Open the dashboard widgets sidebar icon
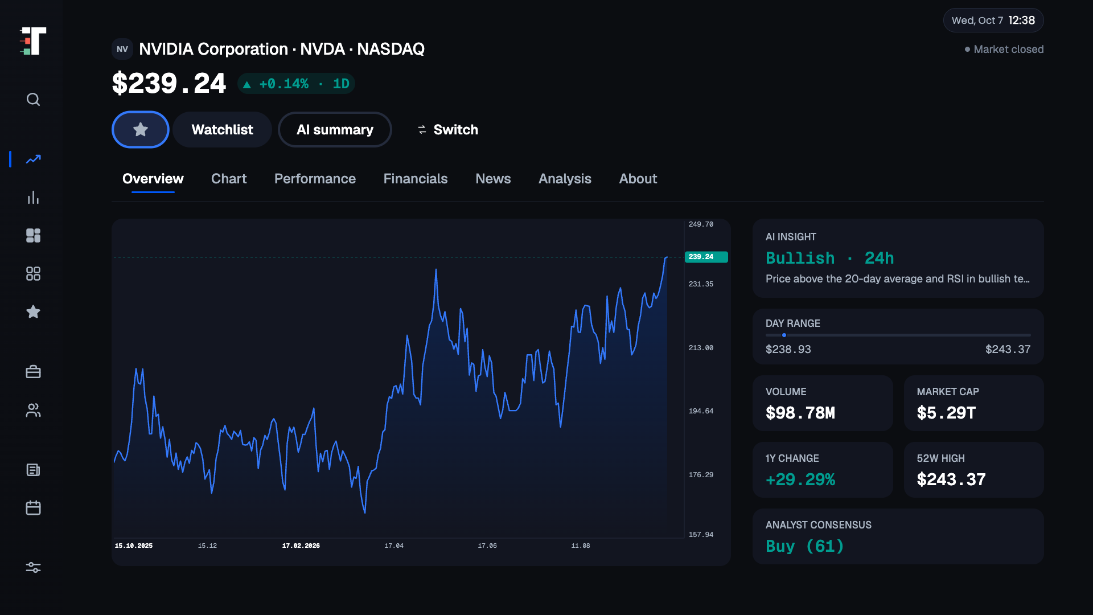This screenshot has width=1093, height=615. 33,235
